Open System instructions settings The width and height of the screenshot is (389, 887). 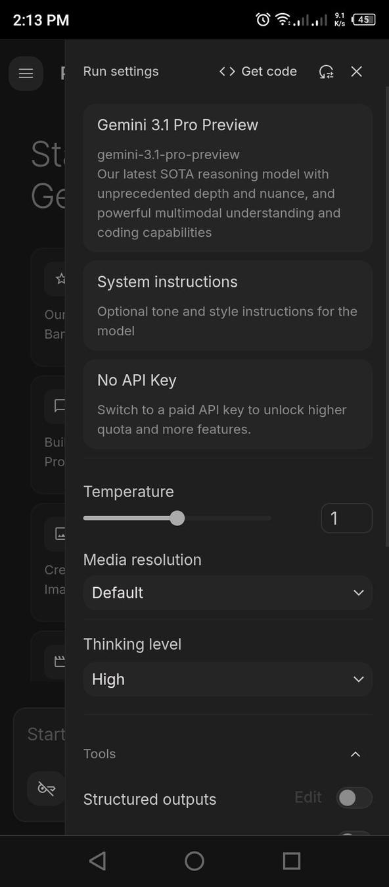[x=227, y=305]
